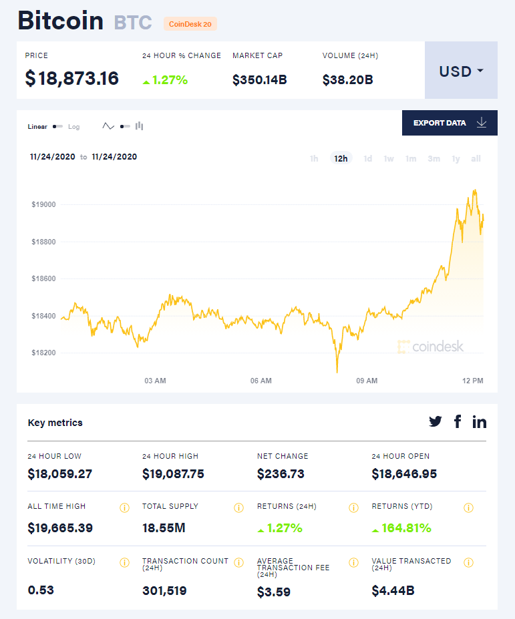Click info icon next to All Time High
The height and width of the screenshot is (619, 515).
click(x=124, y=507)
